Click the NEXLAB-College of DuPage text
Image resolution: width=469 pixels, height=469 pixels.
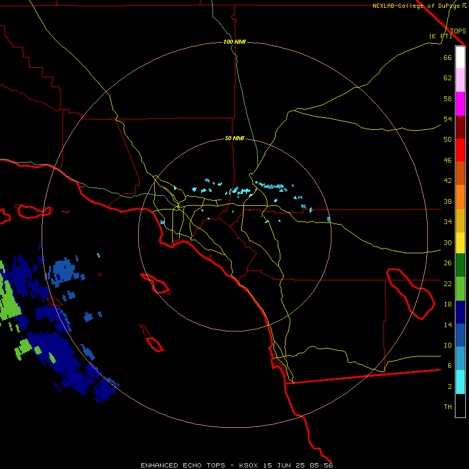point(417,6)
